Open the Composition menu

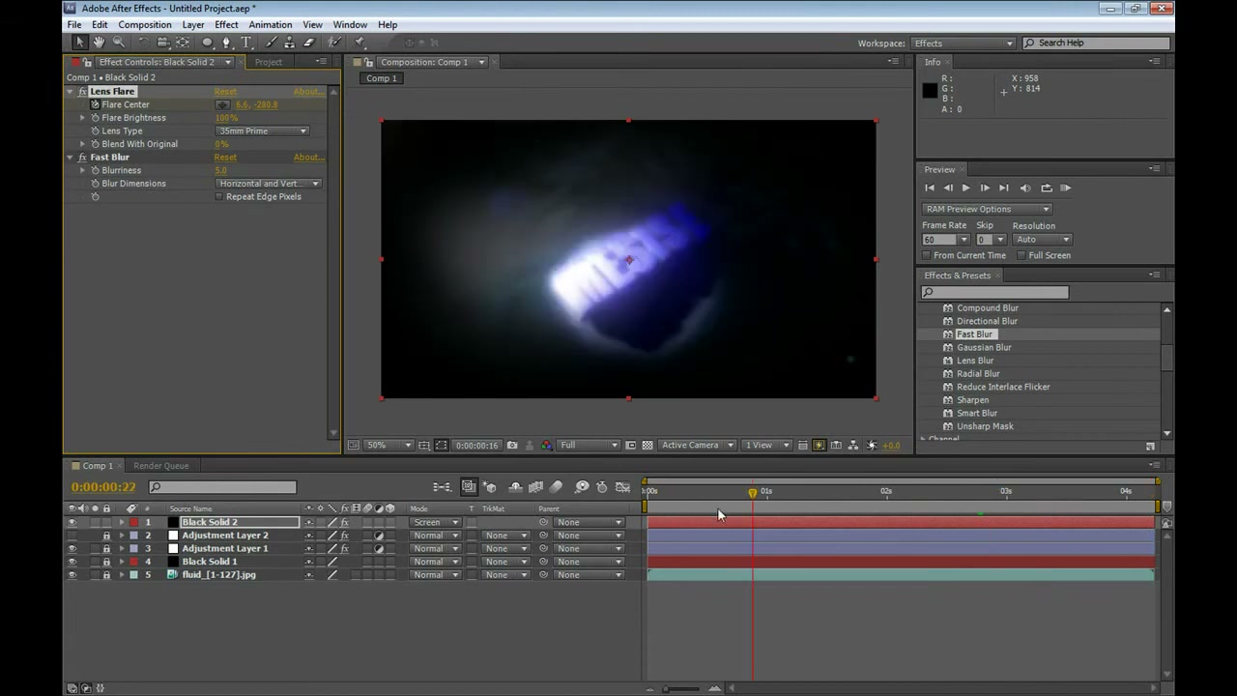pos(144,24)
